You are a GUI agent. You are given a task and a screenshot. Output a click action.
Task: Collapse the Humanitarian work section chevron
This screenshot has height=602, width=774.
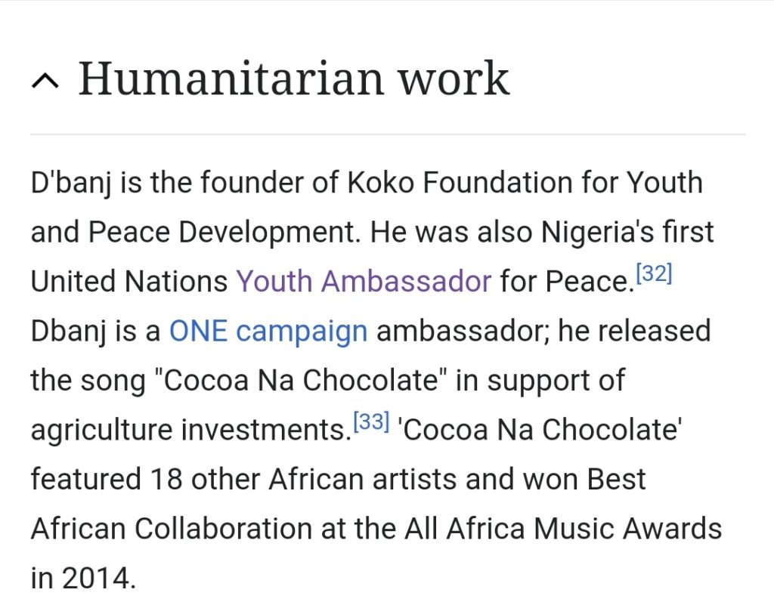tap(45, 80)
